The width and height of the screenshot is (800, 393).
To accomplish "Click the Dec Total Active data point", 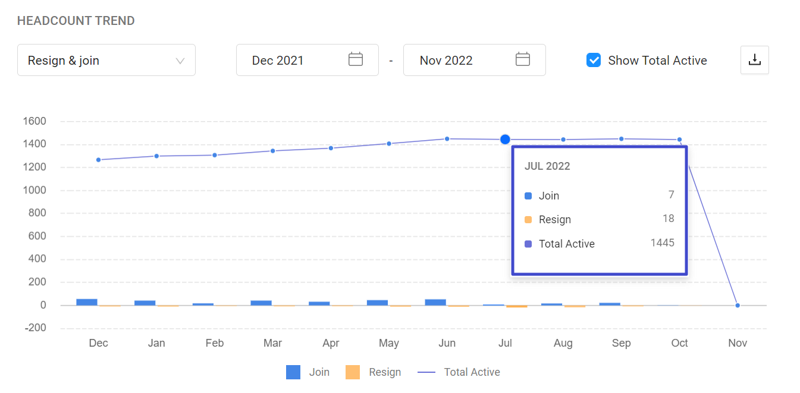I will point(98,160).
